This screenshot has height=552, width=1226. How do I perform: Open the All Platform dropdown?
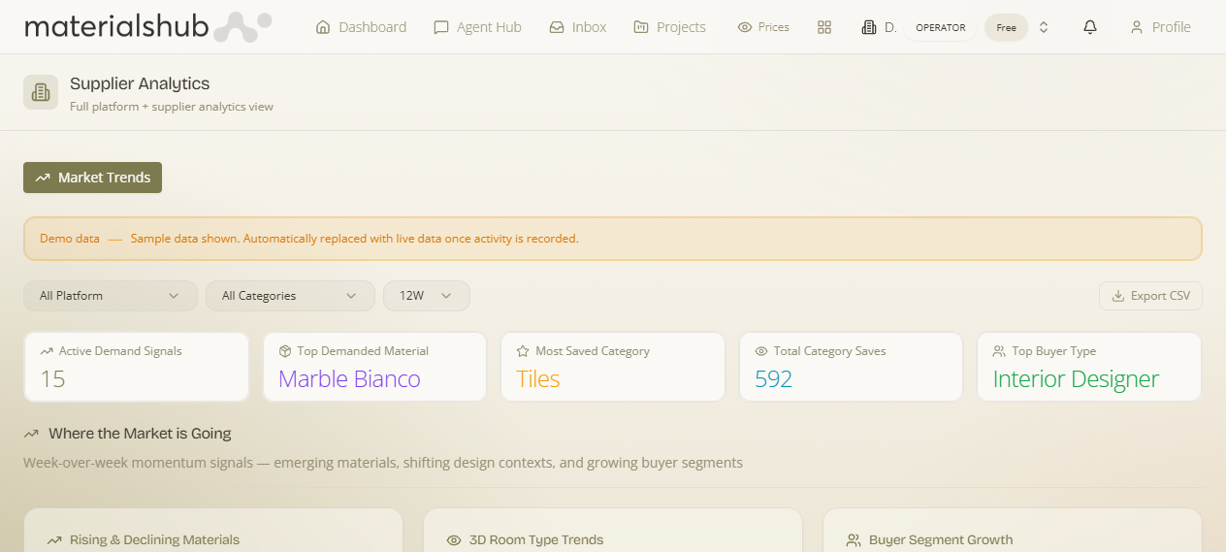[x=110, y=296]
